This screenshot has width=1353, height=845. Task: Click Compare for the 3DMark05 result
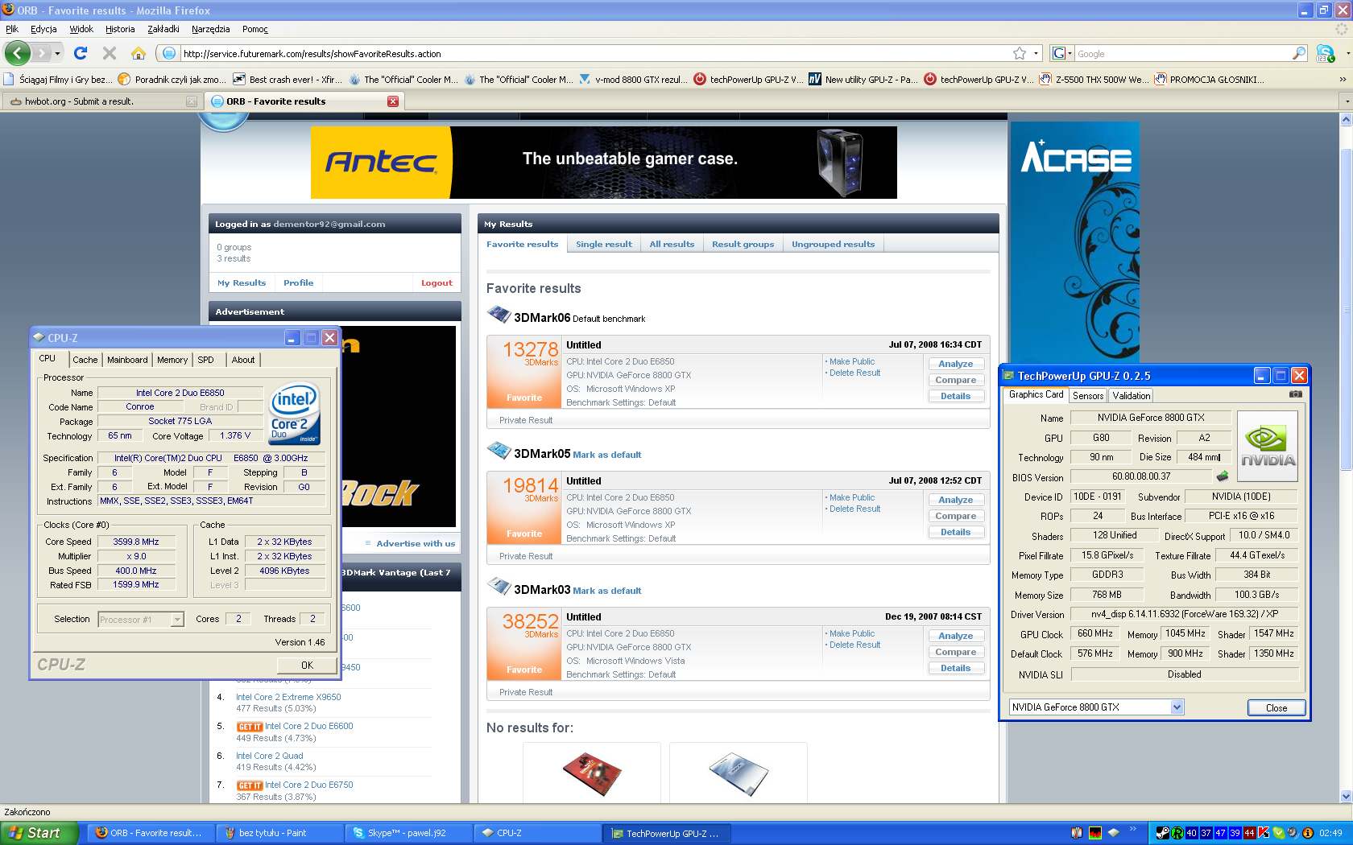point(956,516)
